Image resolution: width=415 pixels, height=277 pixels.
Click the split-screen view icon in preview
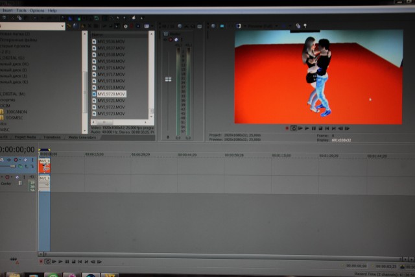click(x=239, y=26)
